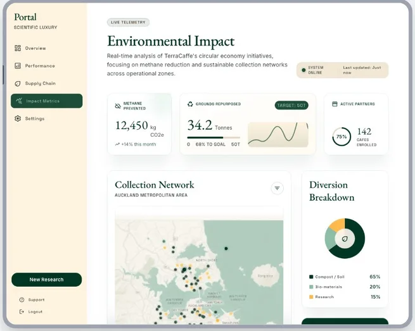
Task: Click the 75% circular progress ring
Action: tap(342, 137)
